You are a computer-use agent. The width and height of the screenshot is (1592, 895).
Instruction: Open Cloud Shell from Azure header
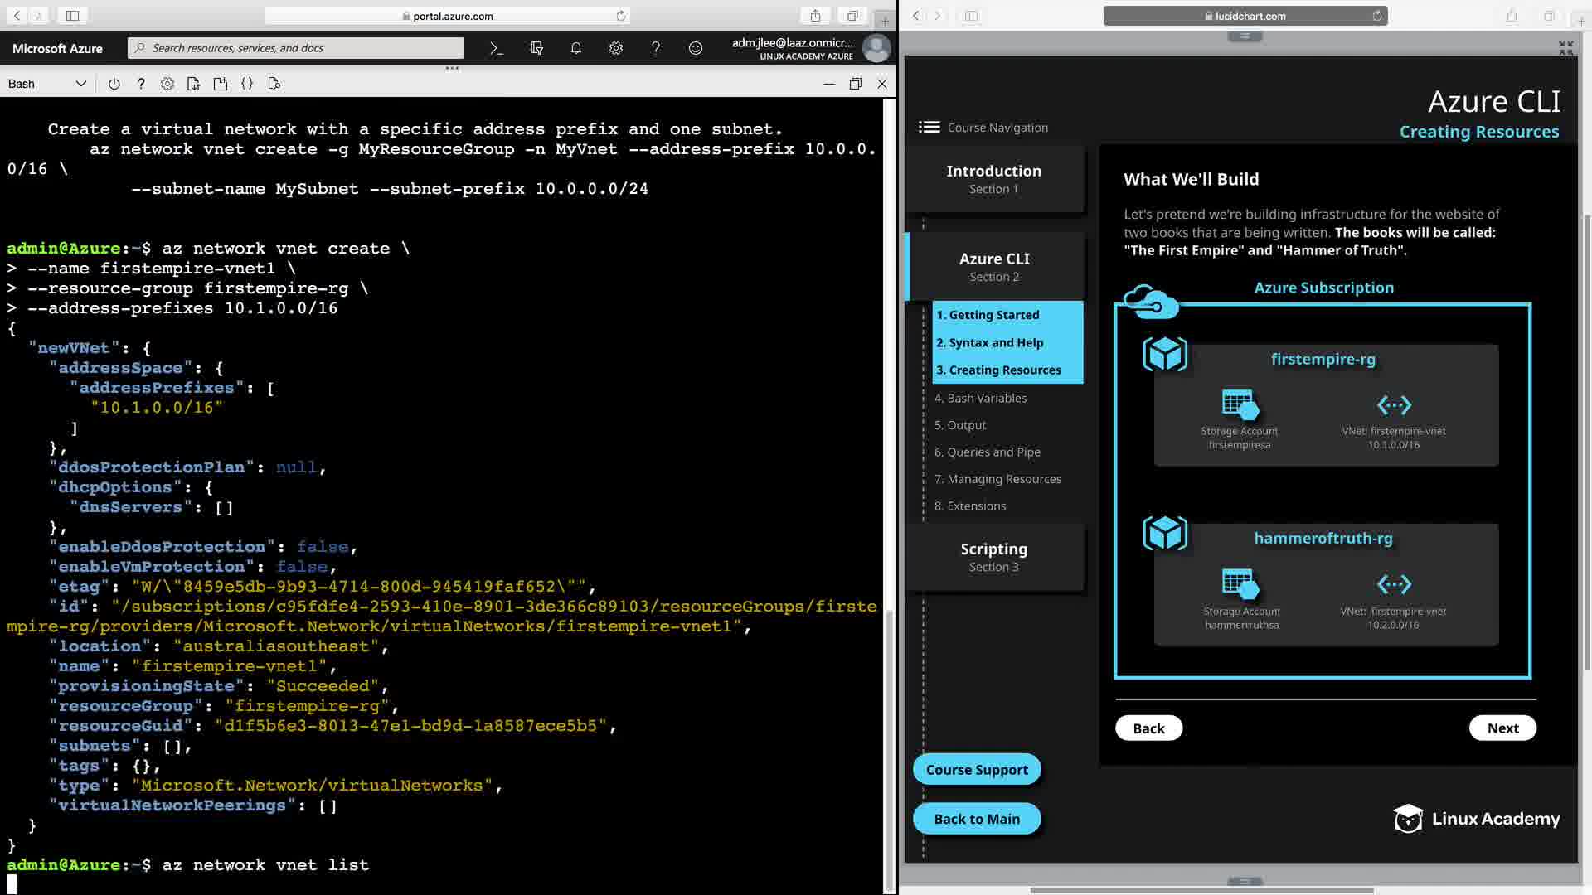(x=496, y=48)
